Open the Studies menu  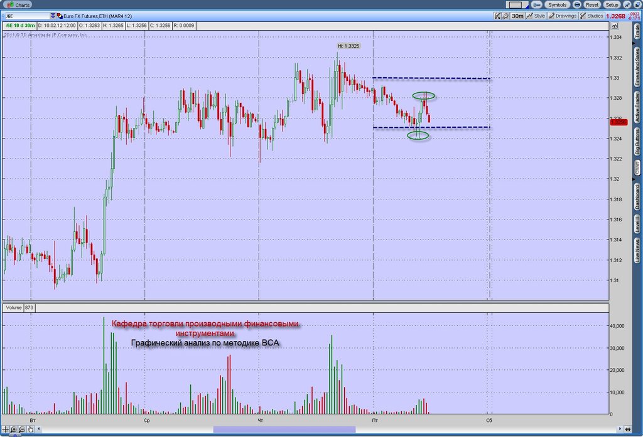(592, 16)
